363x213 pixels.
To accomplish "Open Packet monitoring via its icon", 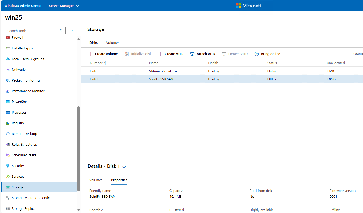I will click(8, 80).
